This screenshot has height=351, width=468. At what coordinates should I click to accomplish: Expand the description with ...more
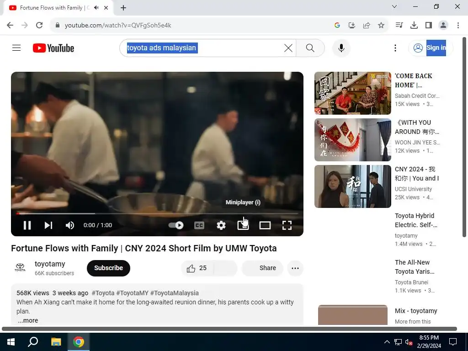[x=28, y=320]
